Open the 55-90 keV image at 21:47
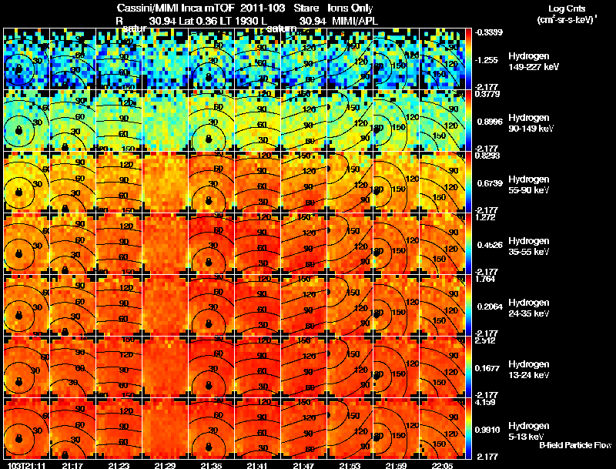 [303, 183]
